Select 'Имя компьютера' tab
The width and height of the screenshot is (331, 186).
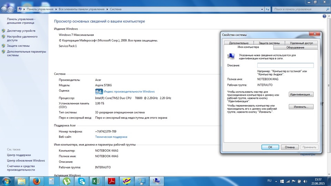click(248, 47)
